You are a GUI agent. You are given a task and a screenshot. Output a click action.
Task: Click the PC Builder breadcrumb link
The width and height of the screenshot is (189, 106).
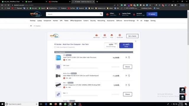click(38, 26)
